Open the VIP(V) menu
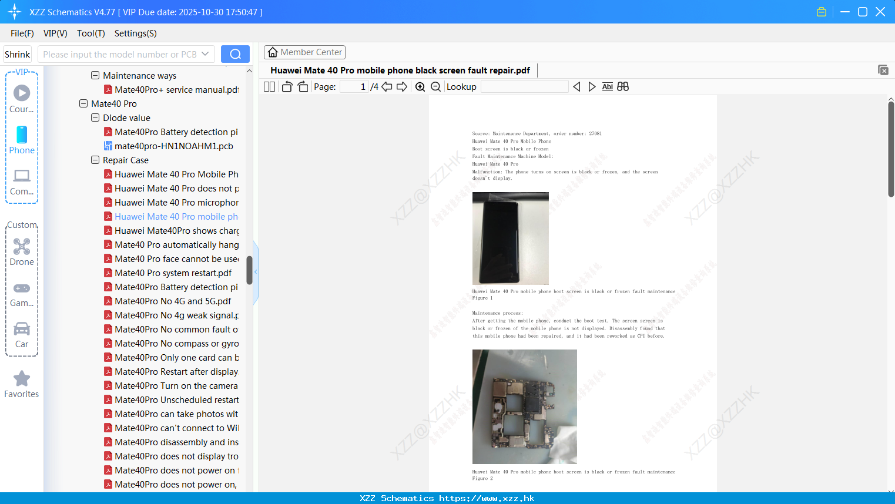This screenshot has height=504, width=895. click(55, 33)
